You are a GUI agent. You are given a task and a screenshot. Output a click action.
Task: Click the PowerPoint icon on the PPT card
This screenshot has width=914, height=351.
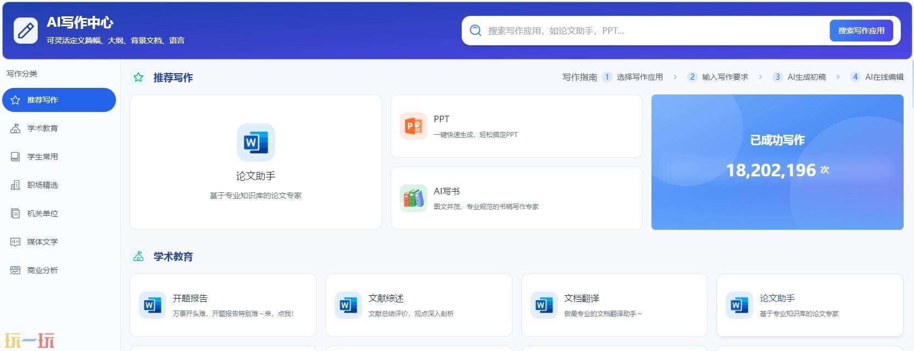point(414,127)
